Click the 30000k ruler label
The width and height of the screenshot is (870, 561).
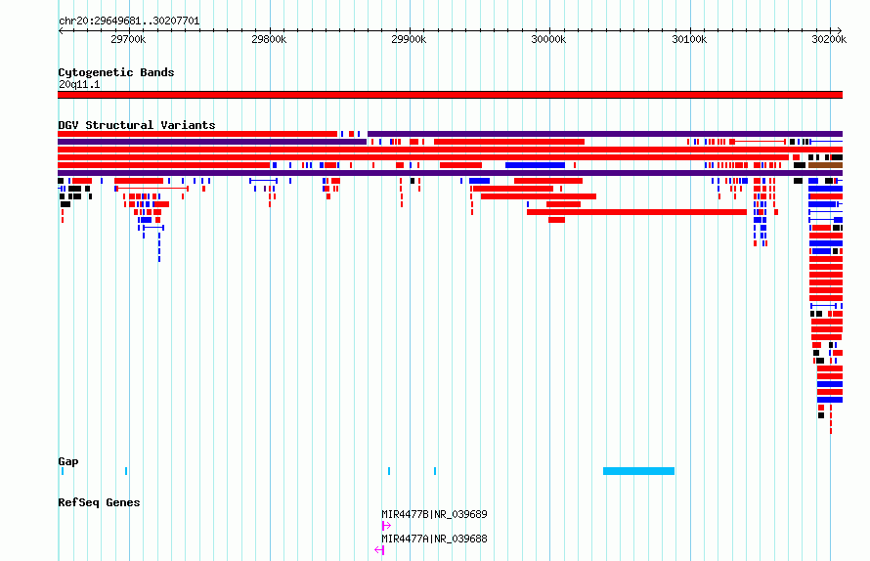point(548,39)
